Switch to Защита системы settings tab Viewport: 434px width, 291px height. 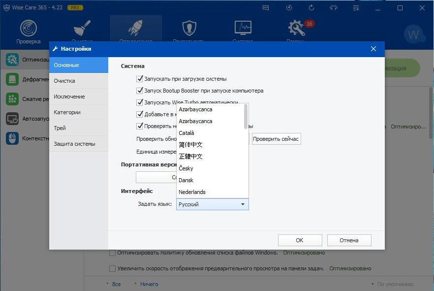pos(79,144)
